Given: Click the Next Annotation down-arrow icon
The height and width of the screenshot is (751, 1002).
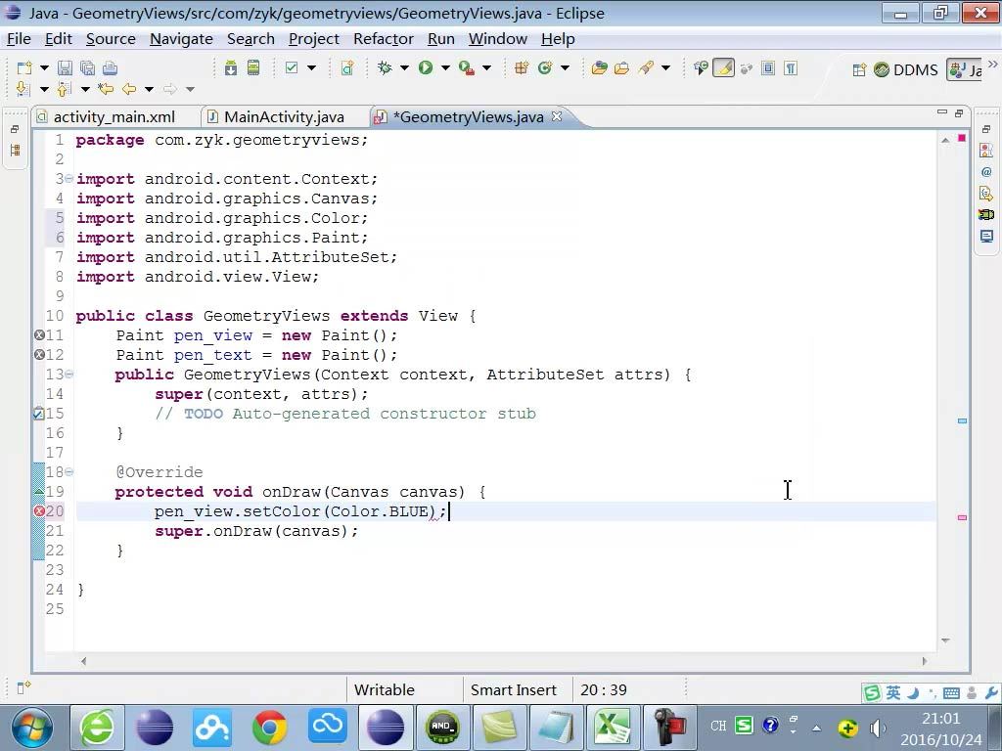Looking at the screenshot, I should 23,89.
